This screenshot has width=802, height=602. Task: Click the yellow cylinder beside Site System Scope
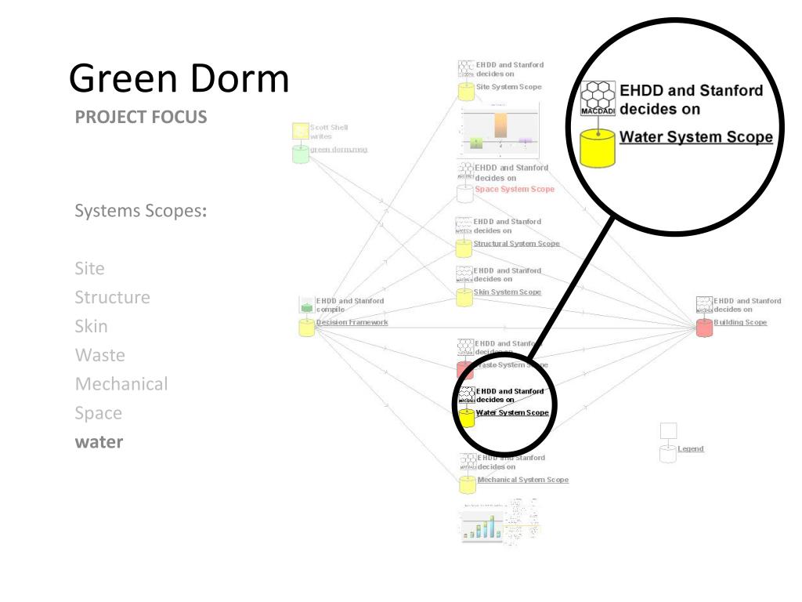point(466,92)
